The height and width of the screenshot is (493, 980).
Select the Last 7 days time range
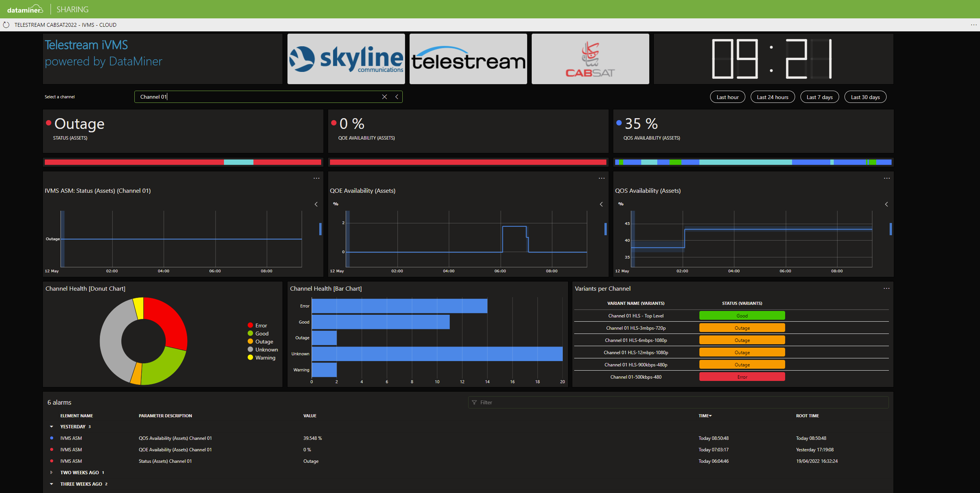pyautogui.click(x=819, y=97)
